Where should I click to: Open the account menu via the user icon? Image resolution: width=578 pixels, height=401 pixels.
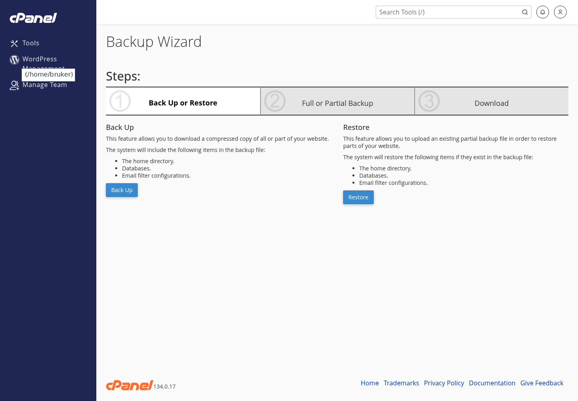click(560, 12)
